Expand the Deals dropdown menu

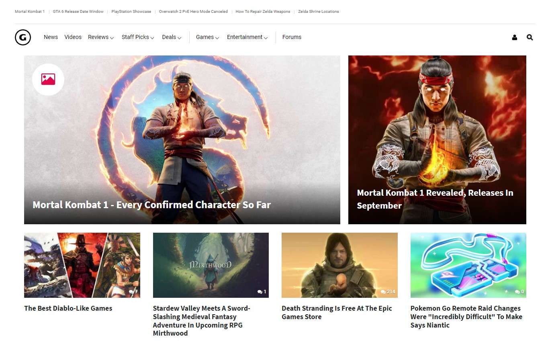172,37
